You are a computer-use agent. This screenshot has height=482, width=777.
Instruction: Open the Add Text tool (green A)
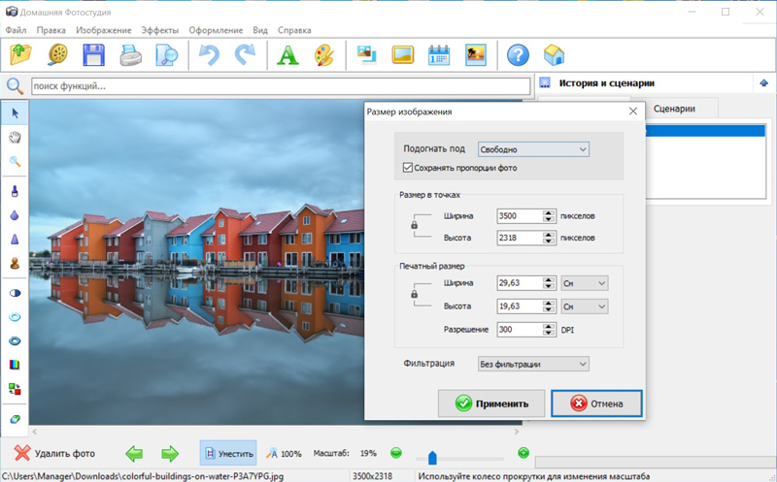point(287,55)
